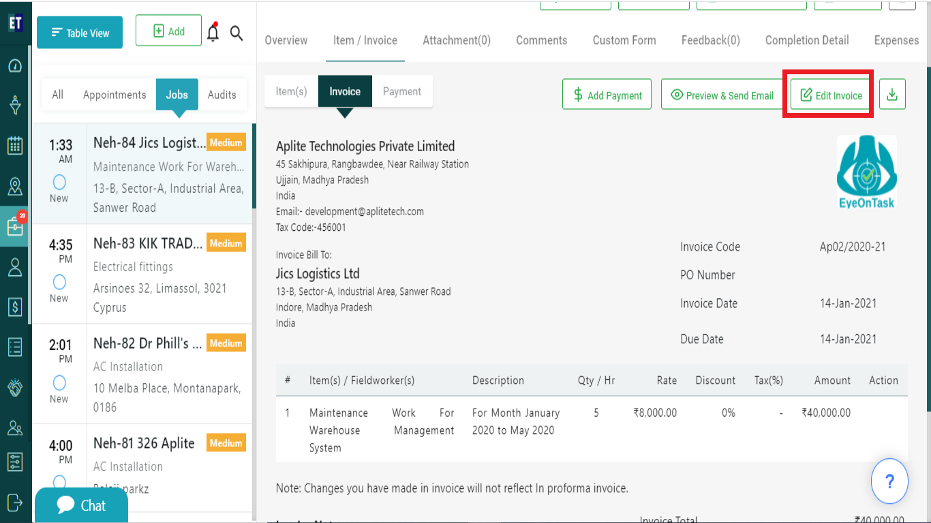Click rate ₹8,000.00 in item row

[x=655, y=413]
